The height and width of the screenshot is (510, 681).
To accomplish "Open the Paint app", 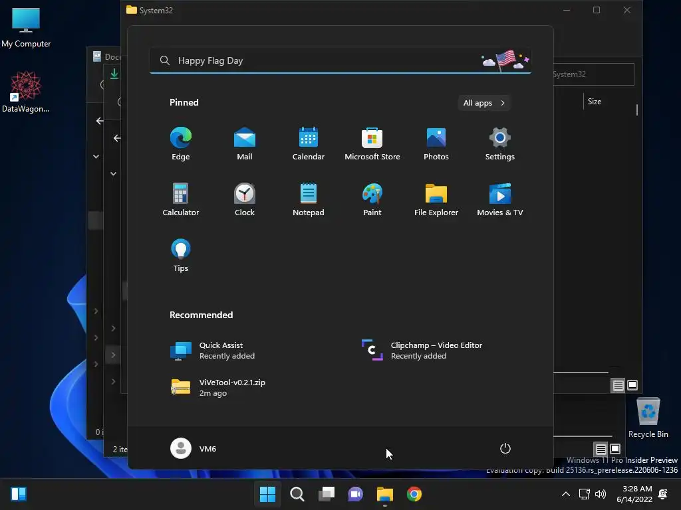I will [372, 199].
